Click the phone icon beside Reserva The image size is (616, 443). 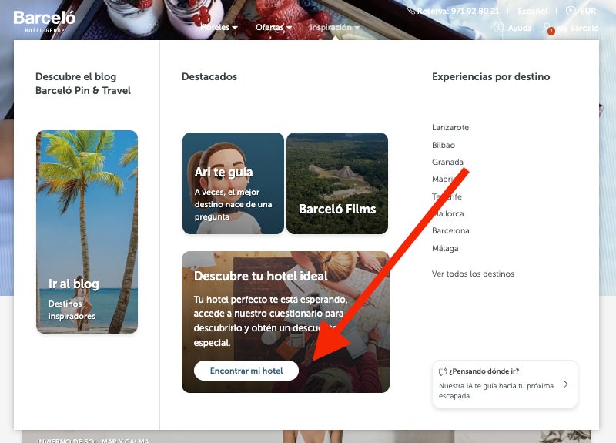coord(411,11)
